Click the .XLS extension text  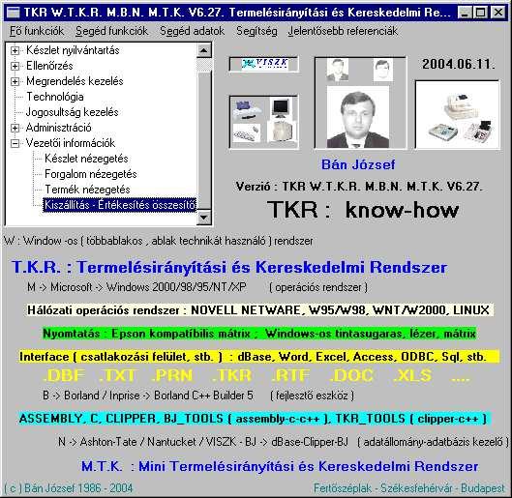(412, 375)
